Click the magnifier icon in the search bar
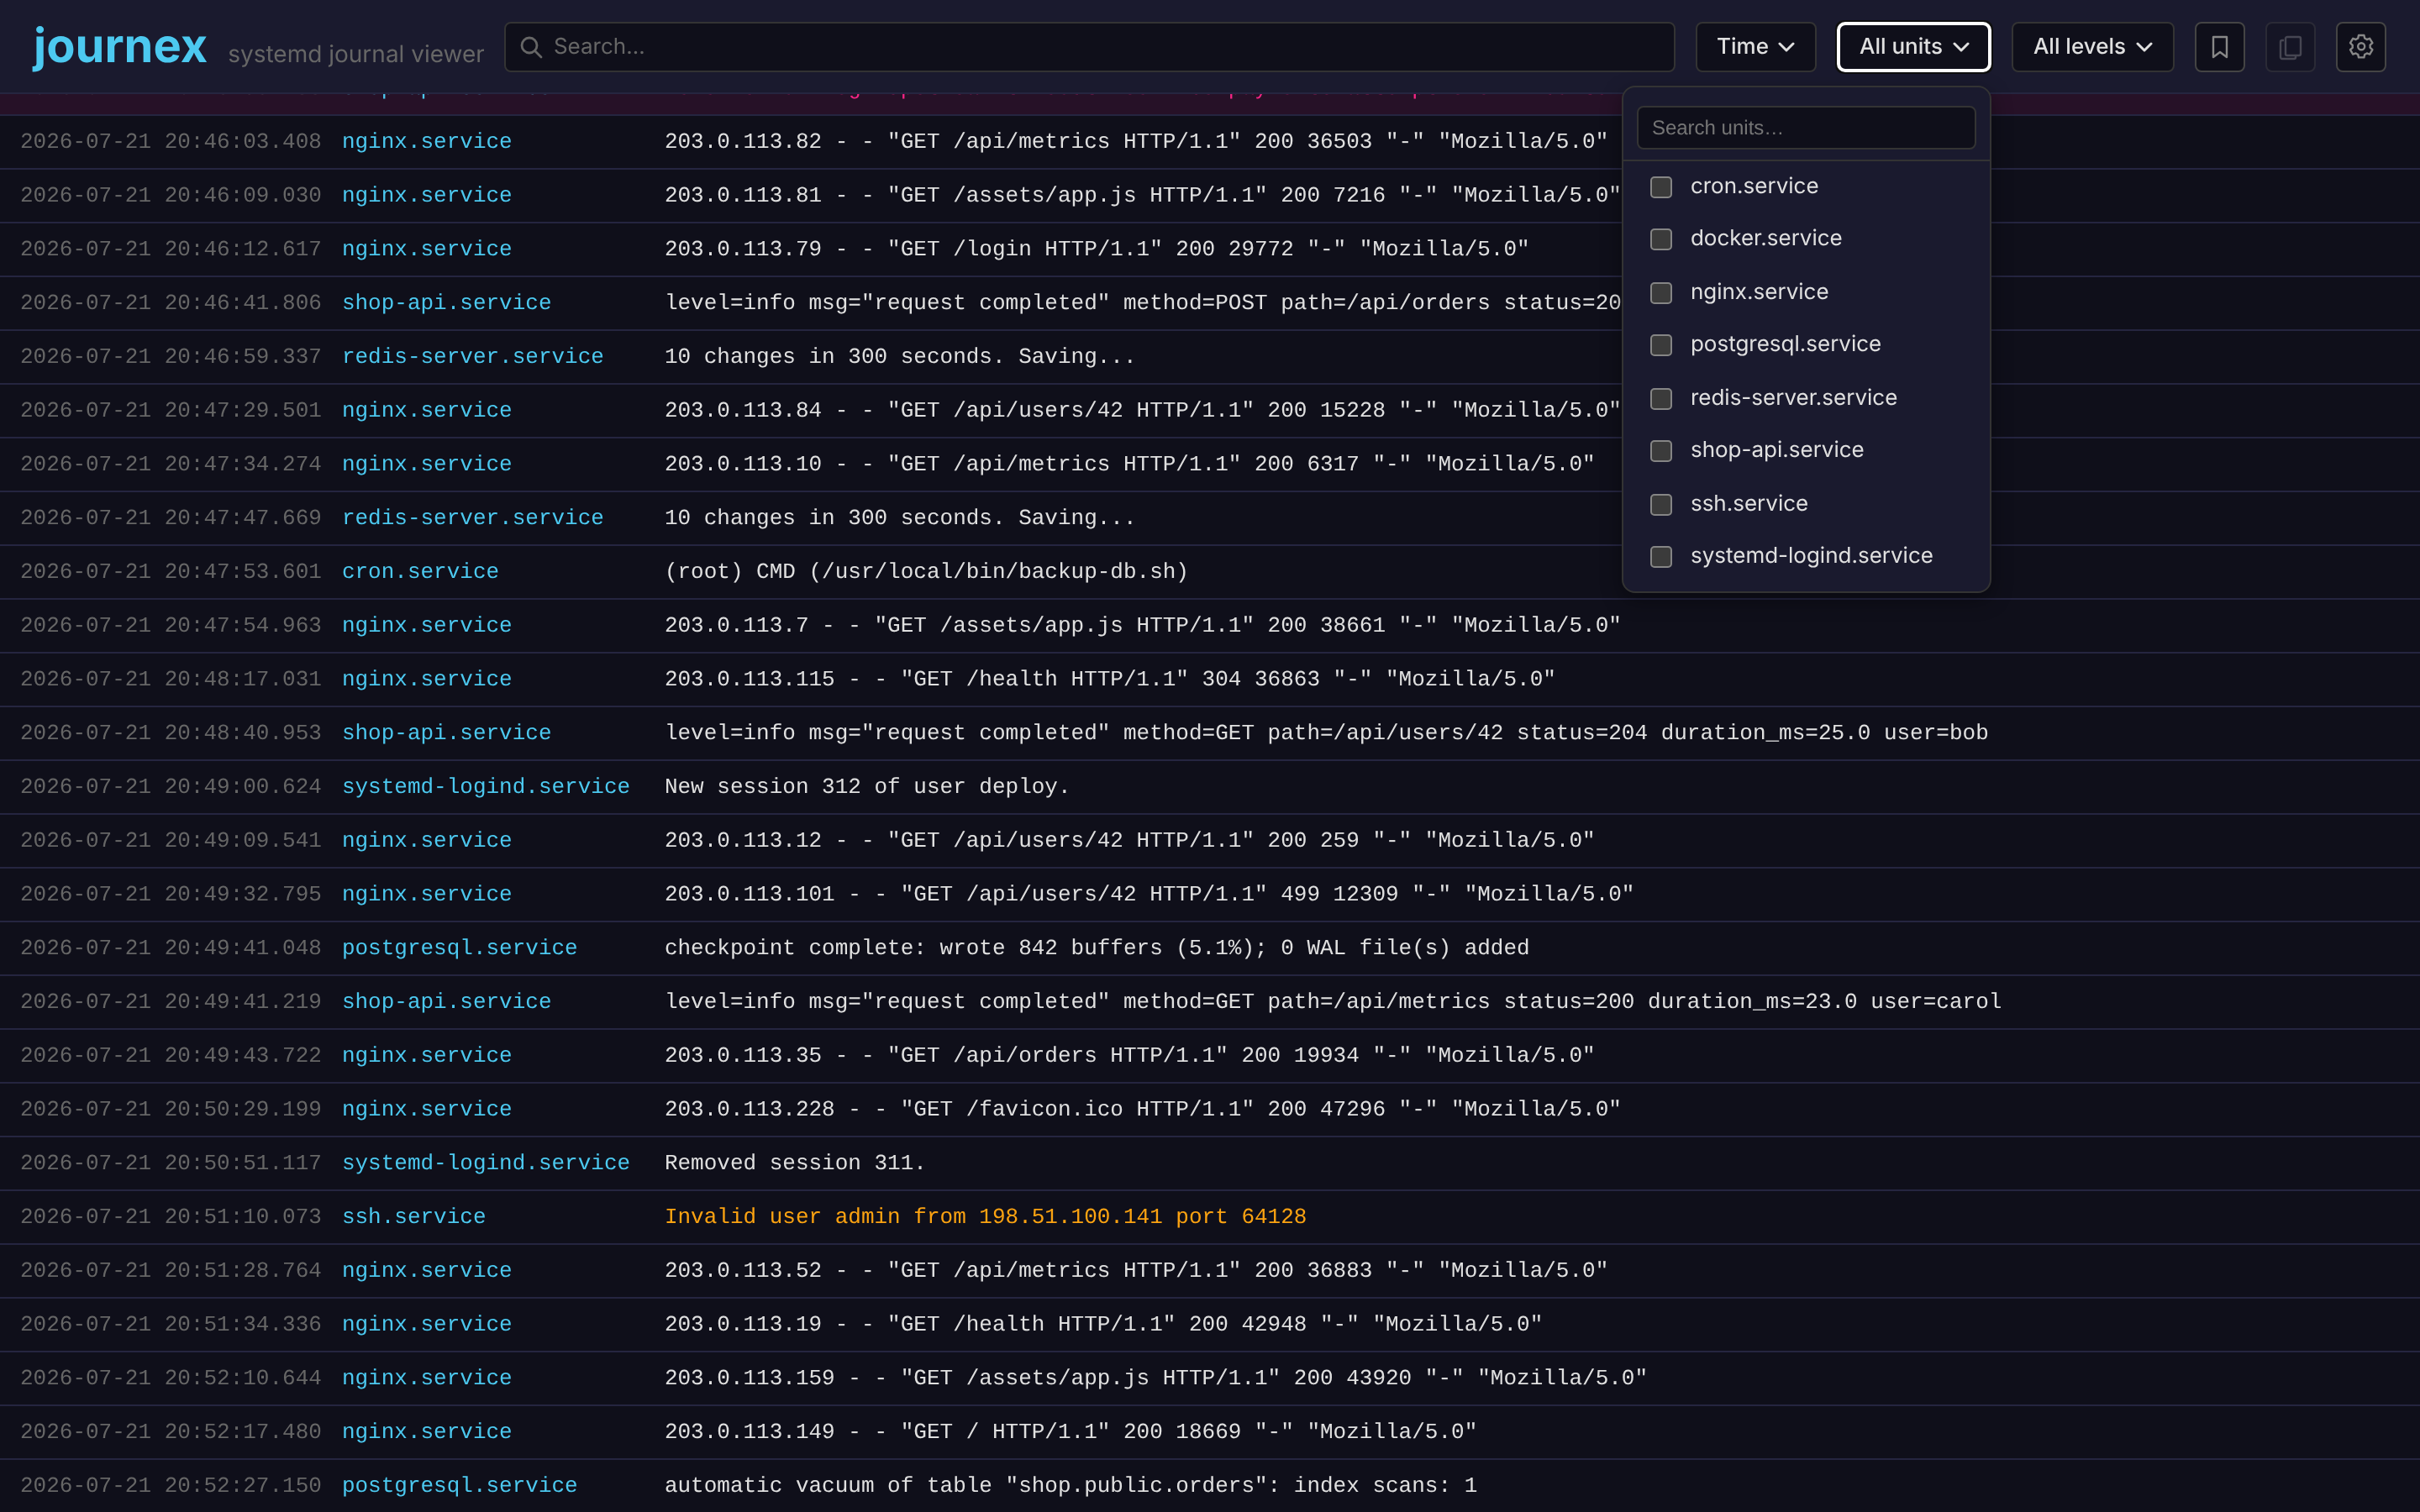This screenshot has height=1512, width=2420. click(x=531, y=47)
